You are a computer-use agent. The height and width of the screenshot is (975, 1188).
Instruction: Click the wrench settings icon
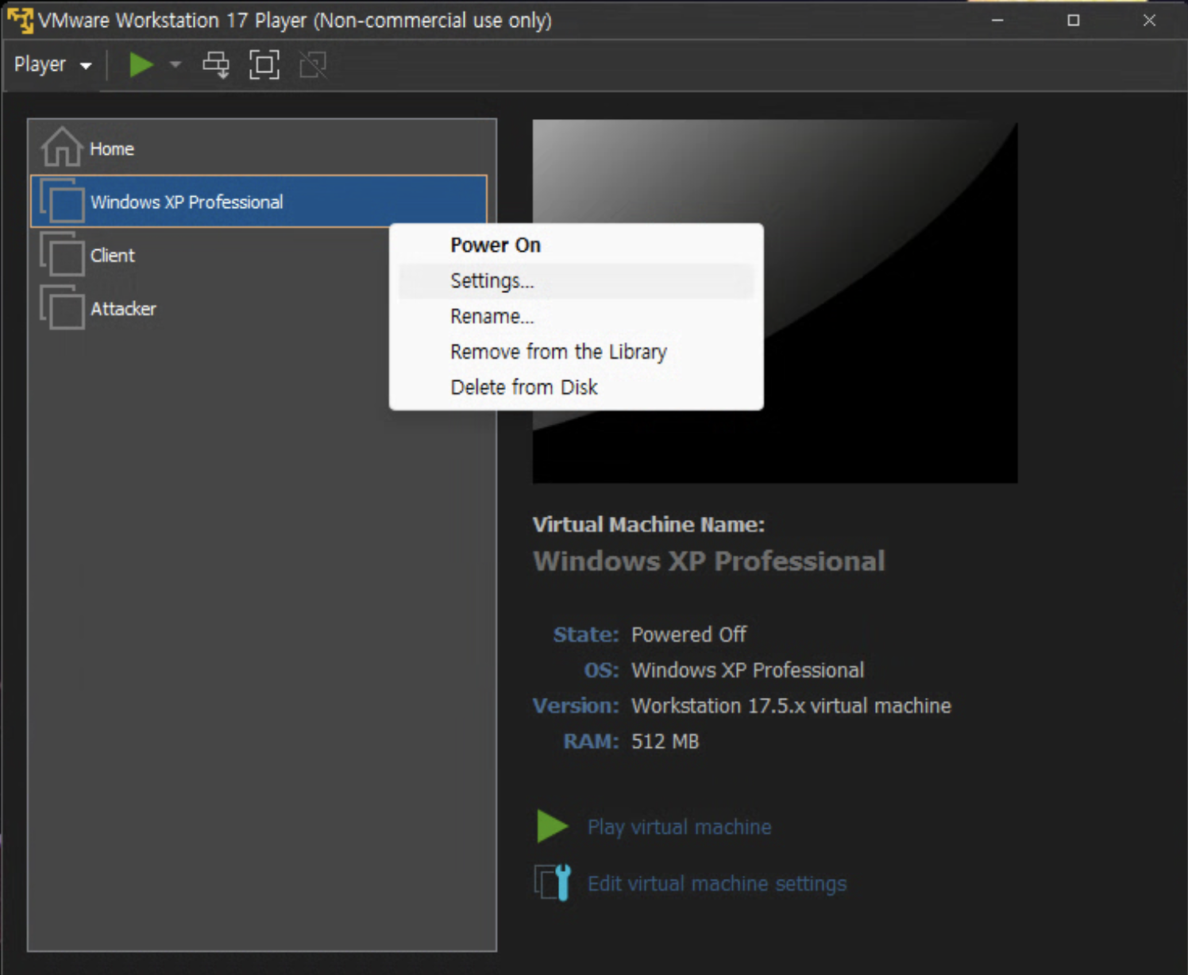pyautogui.click(x=553, y=882)
